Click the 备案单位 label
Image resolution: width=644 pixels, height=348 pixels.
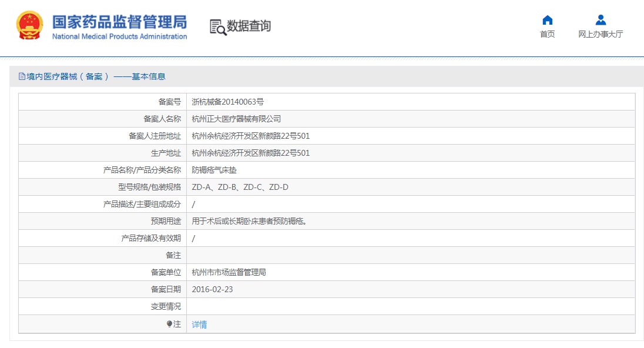[x=166, y=272]
